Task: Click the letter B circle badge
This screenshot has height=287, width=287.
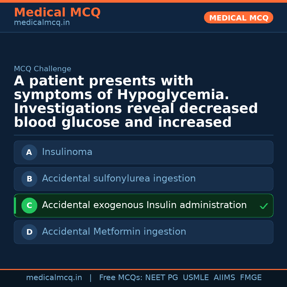Action: pos(29,179)
